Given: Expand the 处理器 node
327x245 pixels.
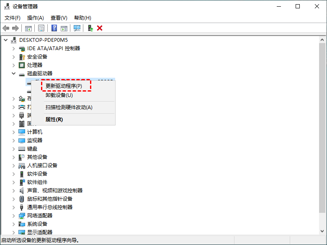Looking at the screenshot, I should point(13,65).
